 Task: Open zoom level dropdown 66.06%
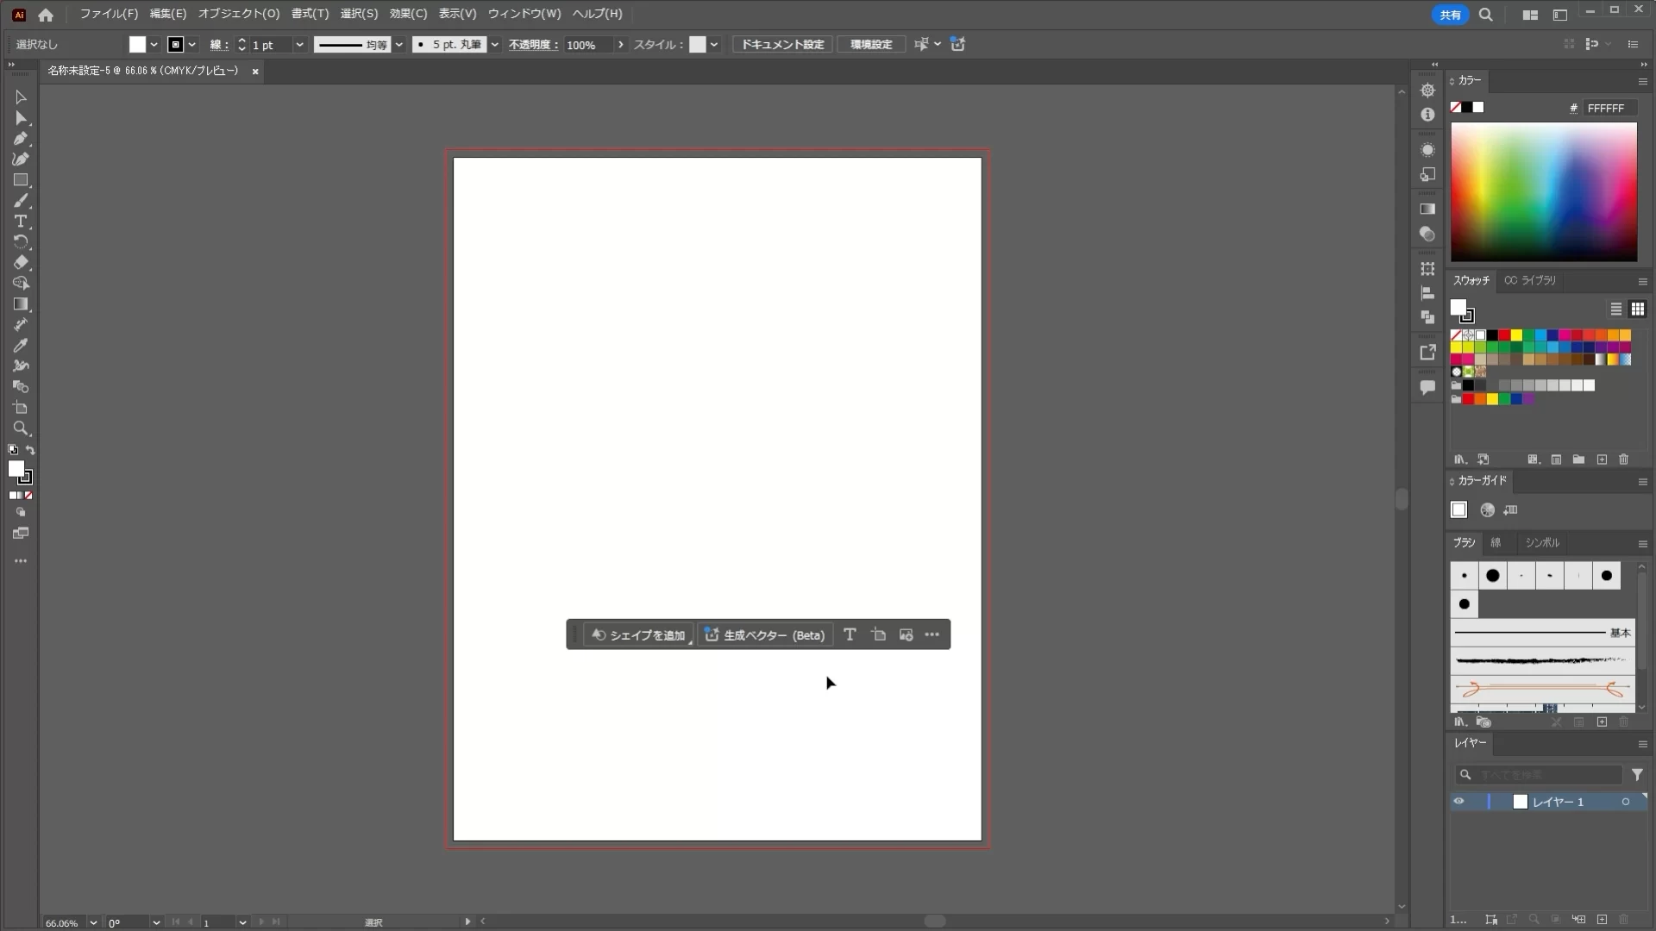tap(93, 922)
